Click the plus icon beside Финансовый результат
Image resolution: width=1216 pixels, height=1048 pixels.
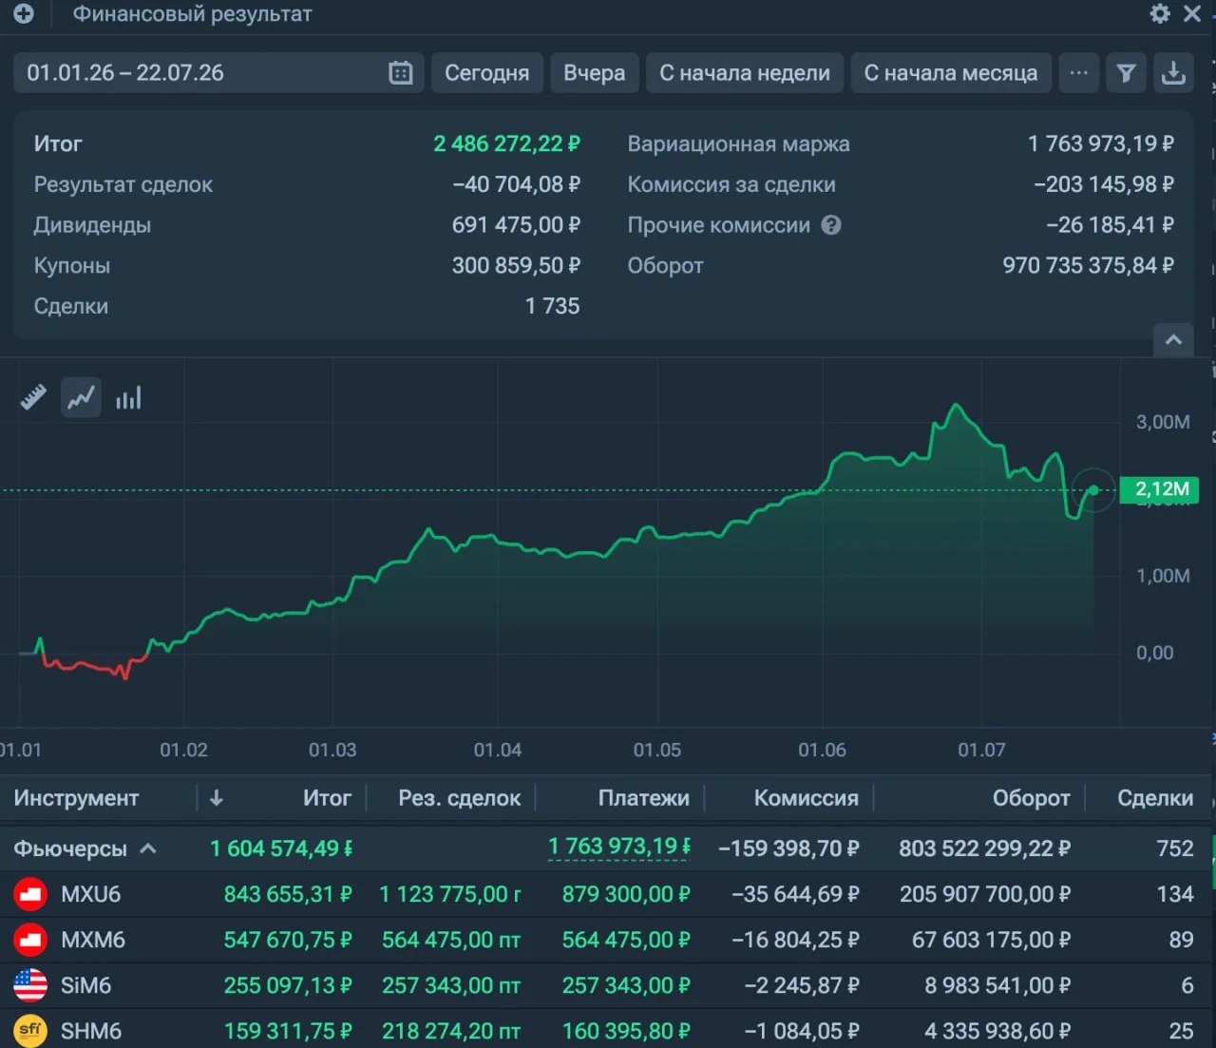[24, 13]
